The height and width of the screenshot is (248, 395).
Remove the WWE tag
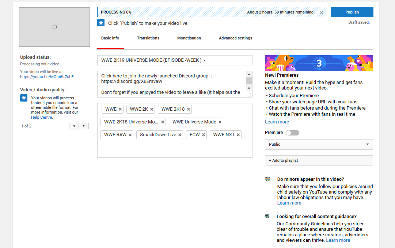click(120, 109)
